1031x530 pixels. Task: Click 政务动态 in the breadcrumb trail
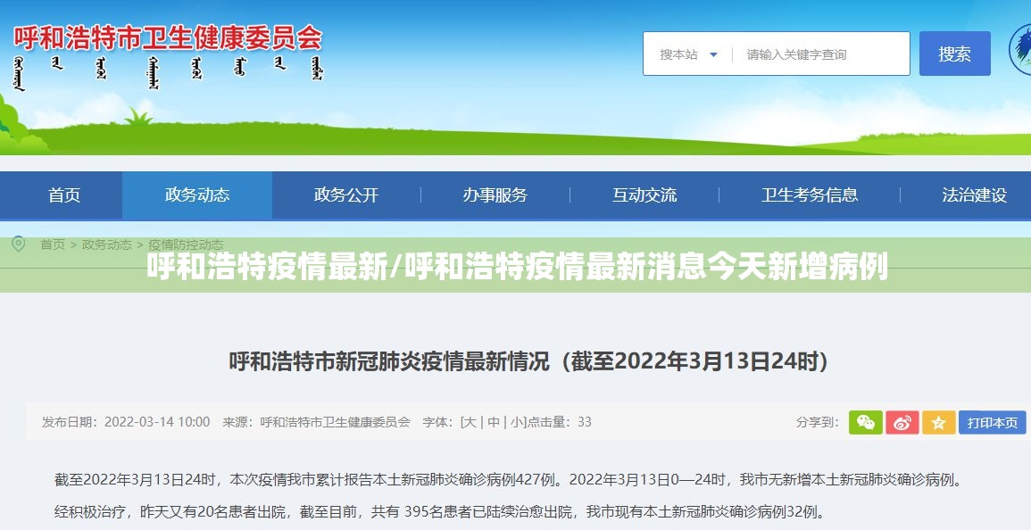click(x=106, y=244)
